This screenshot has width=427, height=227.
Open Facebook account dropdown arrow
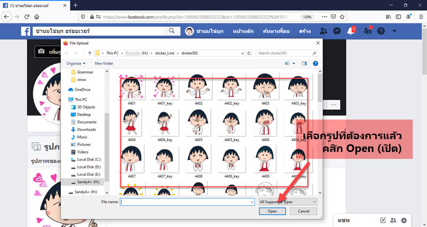394,31
